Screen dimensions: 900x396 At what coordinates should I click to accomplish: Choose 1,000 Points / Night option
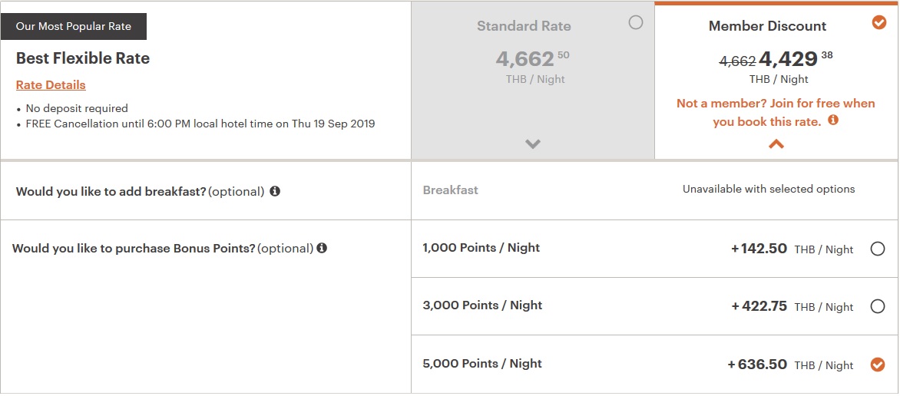pyautogui.click(x=878, y=249)
